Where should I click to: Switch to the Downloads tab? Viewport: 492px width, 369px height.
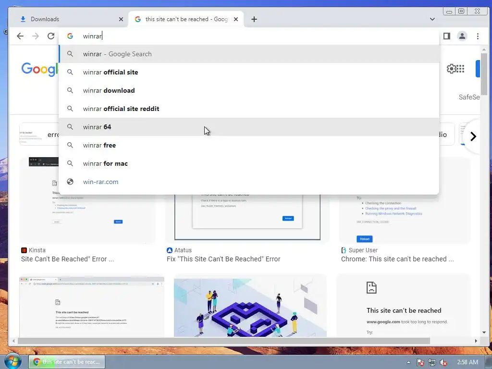click(x=69, y=19)
